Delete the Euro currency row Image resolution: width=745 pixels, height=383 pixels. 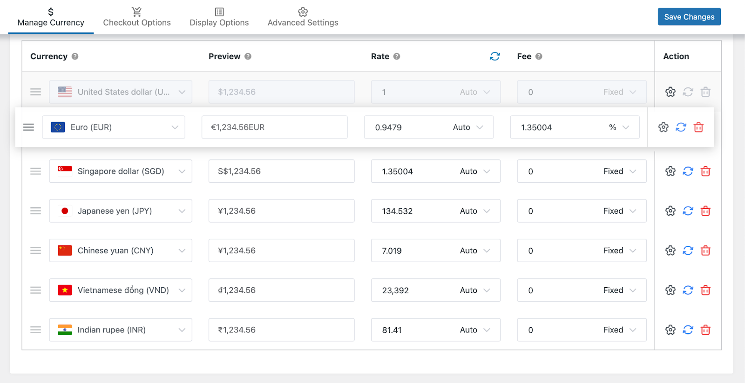coord(698,127)
